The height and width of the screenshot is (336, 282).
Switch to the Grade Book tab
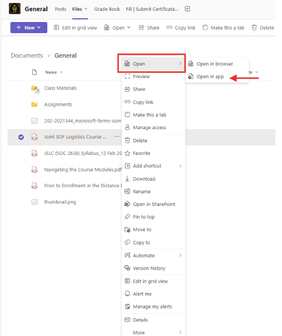pyautogui.click(x=107, y=9)
